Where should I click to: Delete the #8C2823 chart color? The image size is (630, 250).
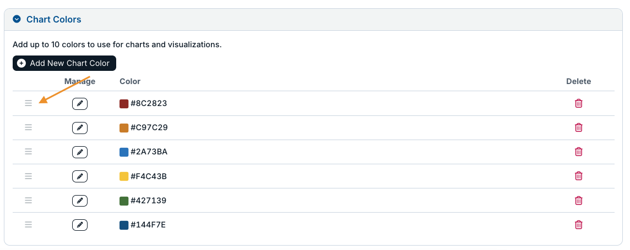coord(579,103)
